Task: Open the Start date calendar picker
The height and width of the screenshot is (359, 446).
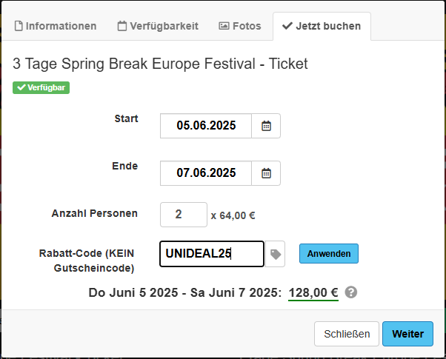Action: coord(266,126)
